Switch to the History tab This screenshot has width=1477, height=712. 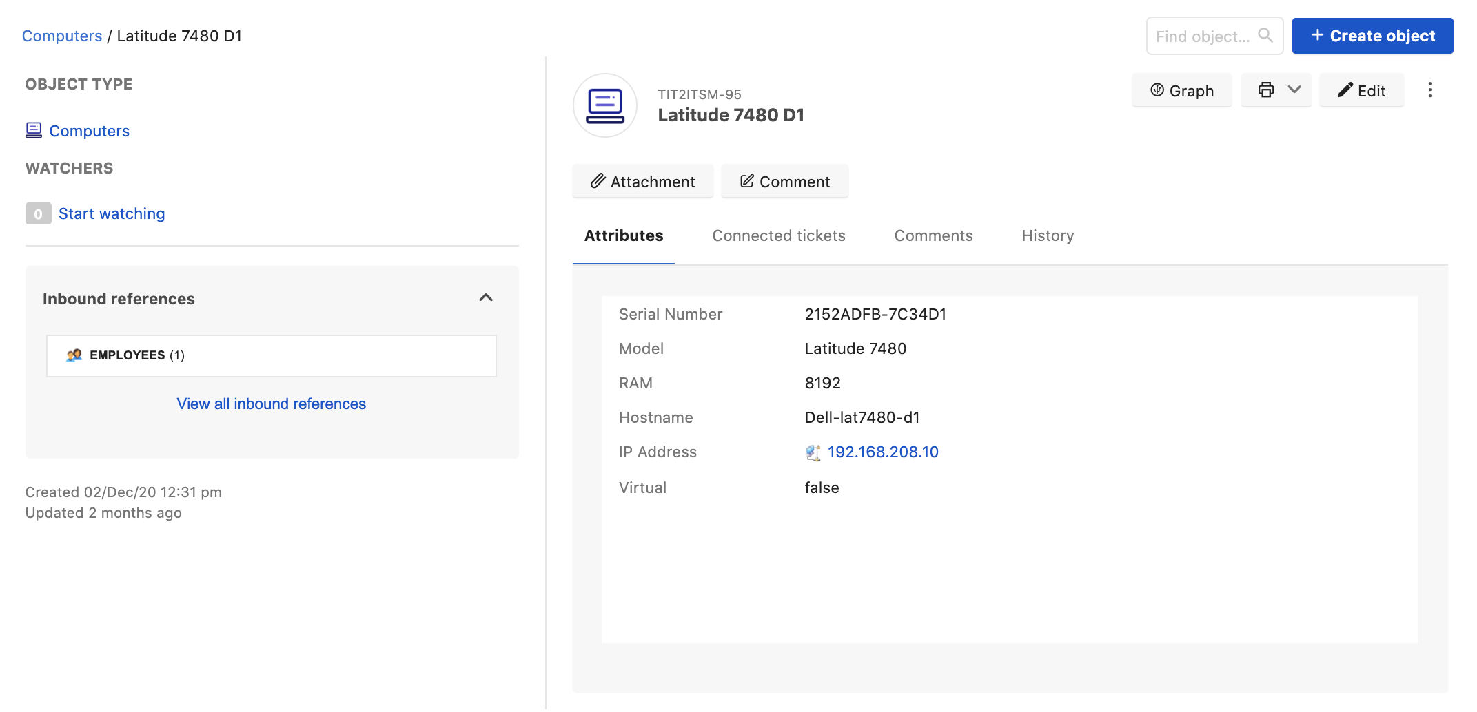tap(1047, 236)
